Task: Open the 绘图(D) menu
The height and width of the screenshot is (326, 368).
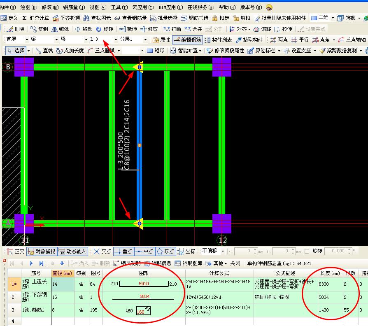Action: 29,7
